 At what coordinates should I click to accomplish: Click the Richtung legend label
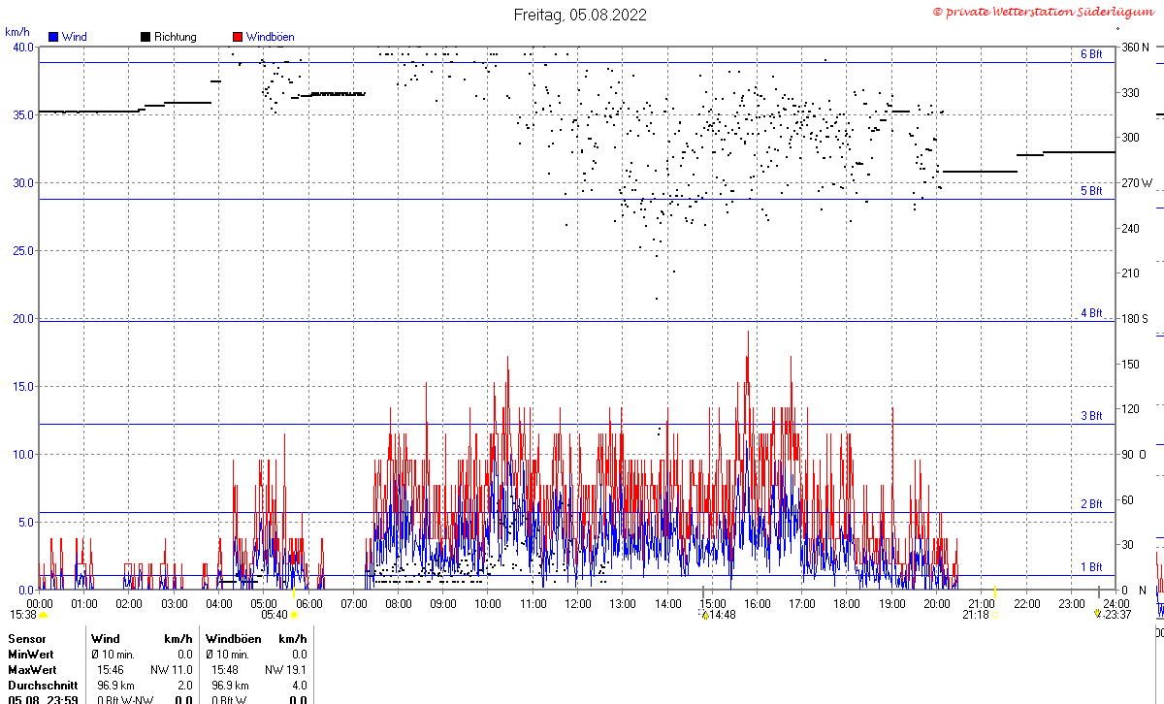click(x=176, y=37)
